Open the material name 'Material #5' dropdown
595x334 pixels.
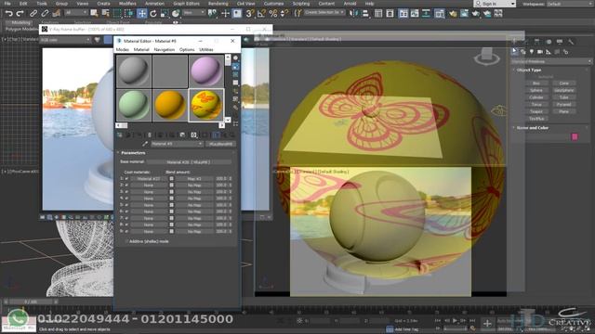(x=177, y=144)
